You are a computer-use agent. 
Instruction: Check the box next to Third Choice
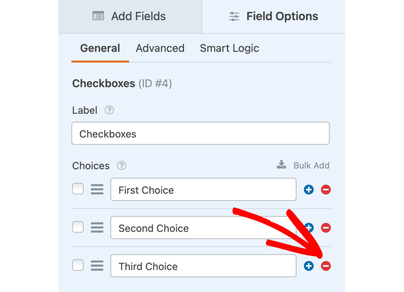pos(78,265)
